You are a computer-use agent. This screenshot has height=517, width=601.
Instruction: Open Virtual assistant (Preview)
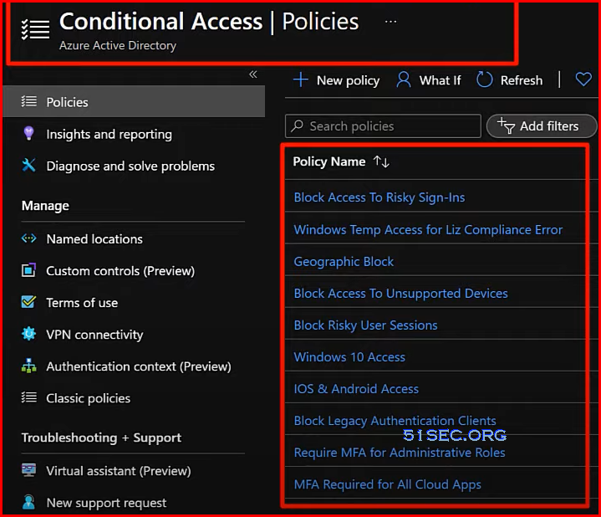119,471
